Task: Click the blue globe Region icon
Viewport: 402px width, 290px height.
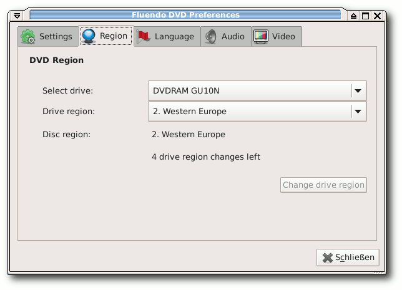Action: point(89,36)
